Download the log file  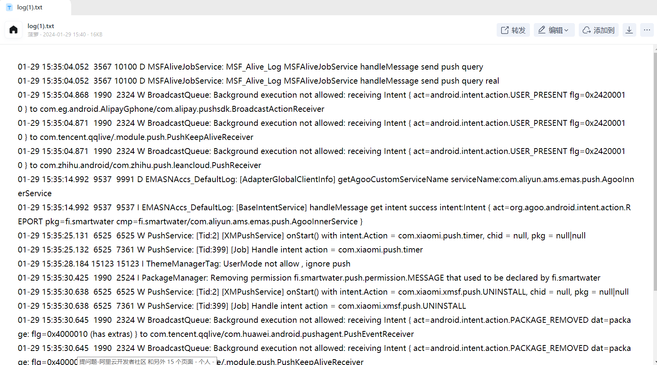click(629, 30)
